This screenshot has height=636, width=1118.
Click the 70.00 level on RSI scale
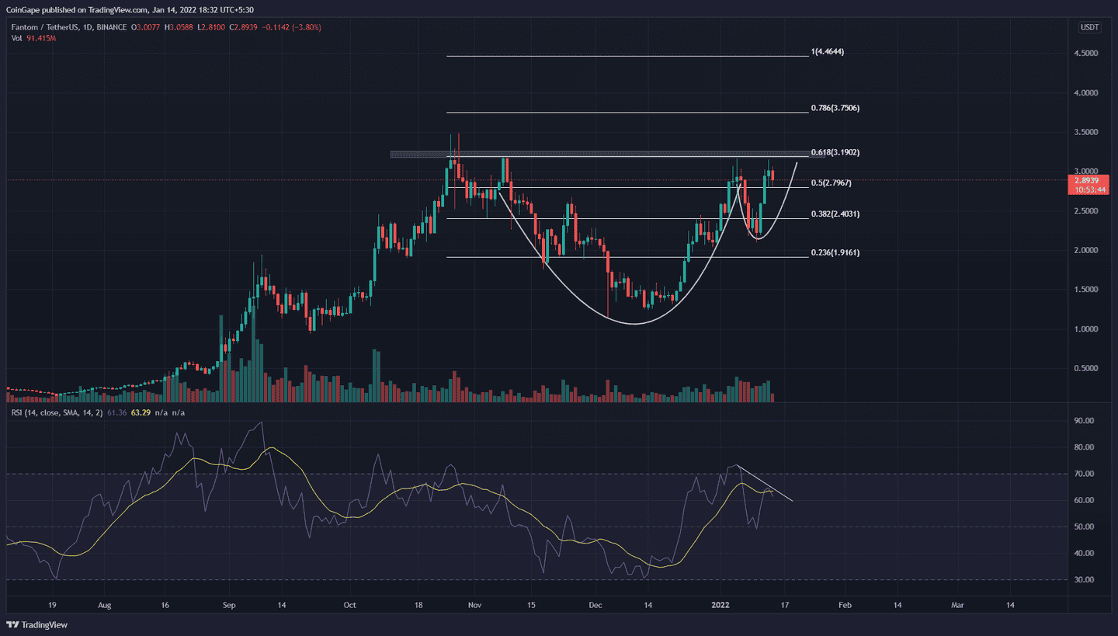pyautogui.click(x=1085, y=474)
